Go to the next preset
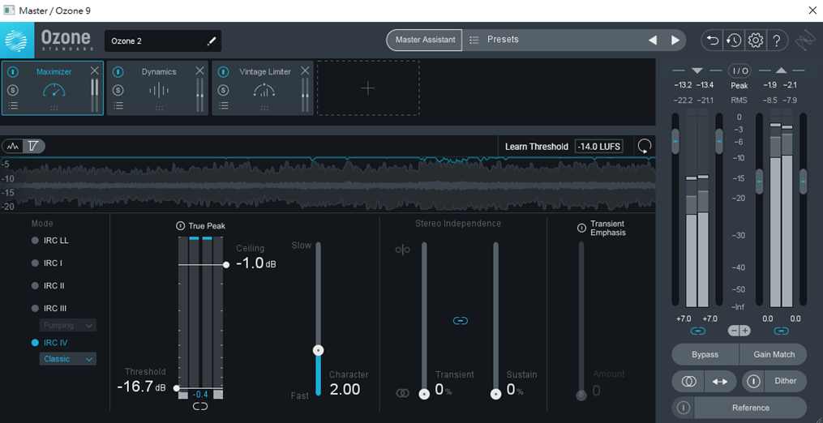823x423 pixels. point(675,41)
